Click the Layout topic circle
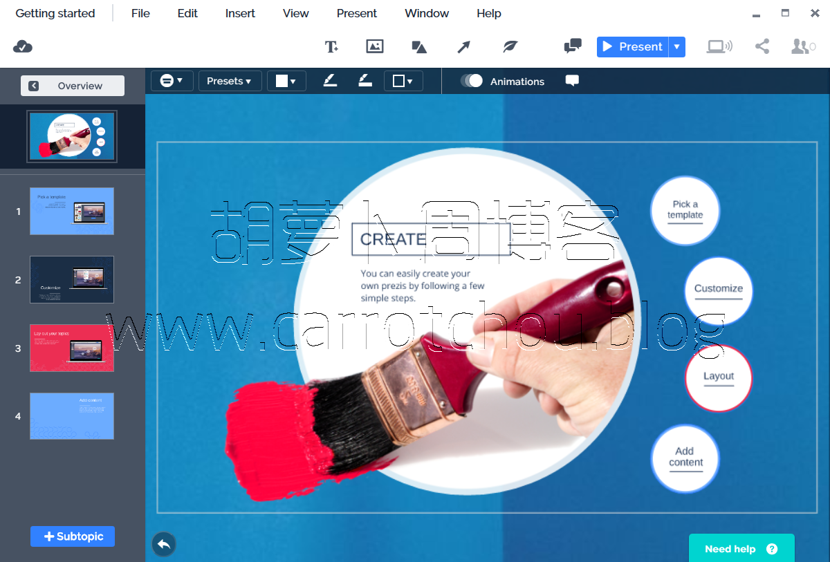 pyautogui.click(x=719, y=378)
